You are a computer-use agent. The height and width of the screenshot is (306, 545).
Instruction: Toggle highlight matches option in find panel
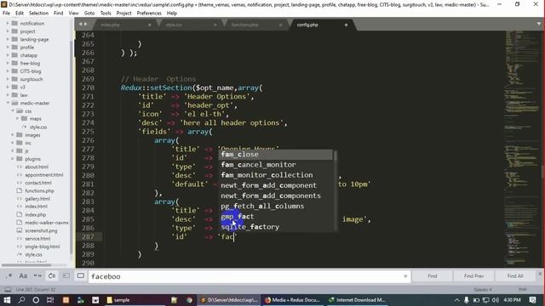[81, 276]
